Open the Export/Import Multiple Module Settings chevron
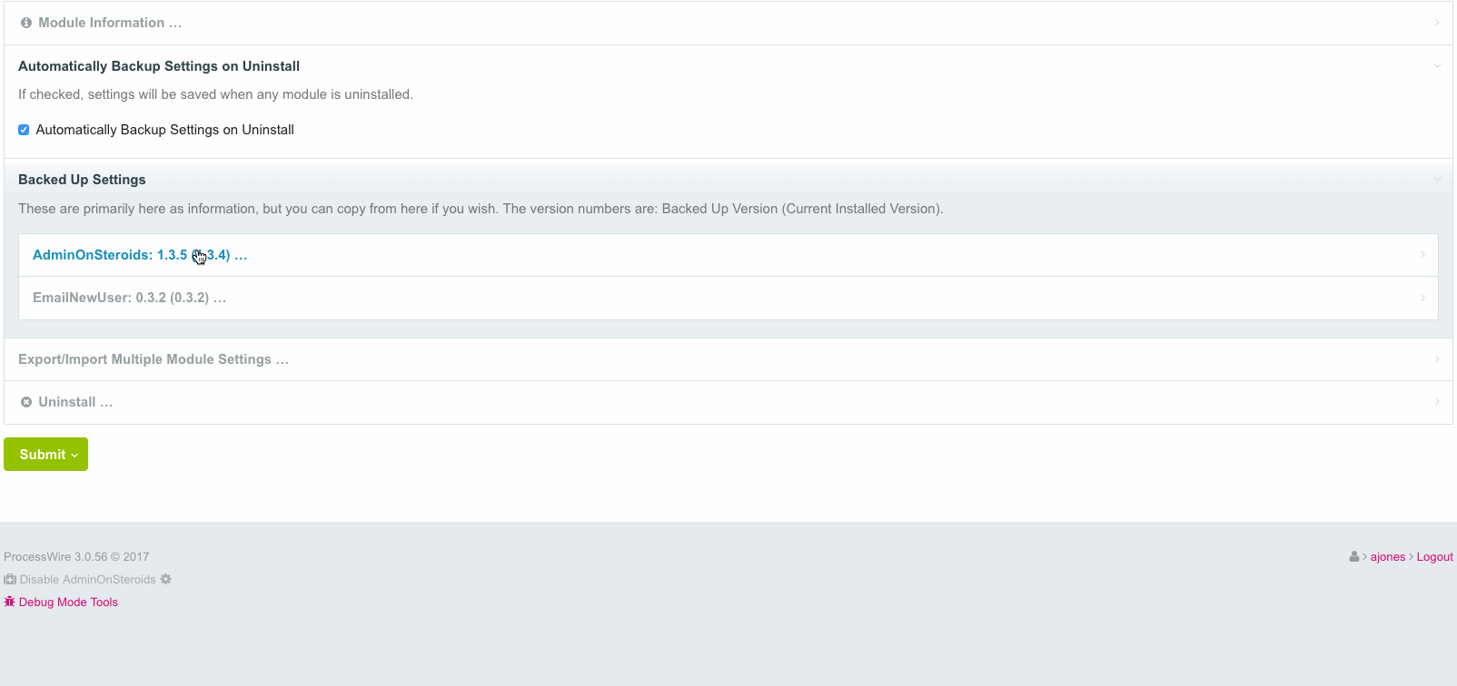The height and width of the screenshot is (686, 1457). [1437, 359]
